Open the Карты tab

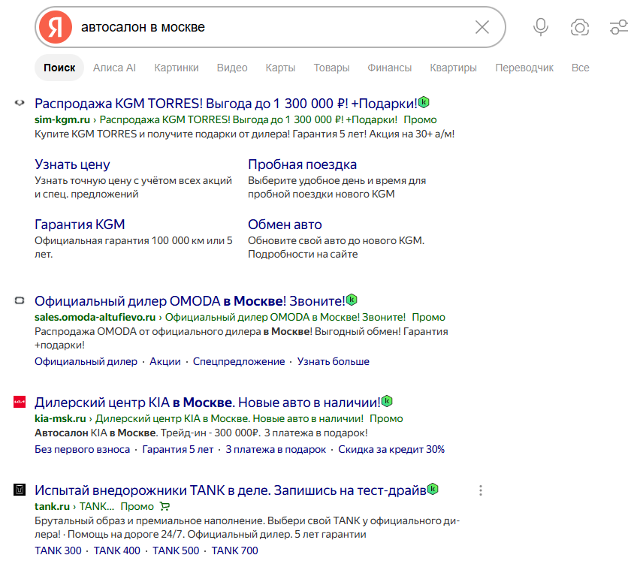click(x=280, y=68)
